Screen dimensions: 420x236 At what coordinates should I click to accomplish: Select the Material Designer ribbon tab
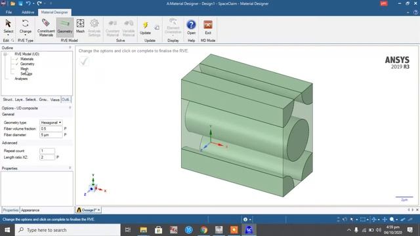[54, 12]
